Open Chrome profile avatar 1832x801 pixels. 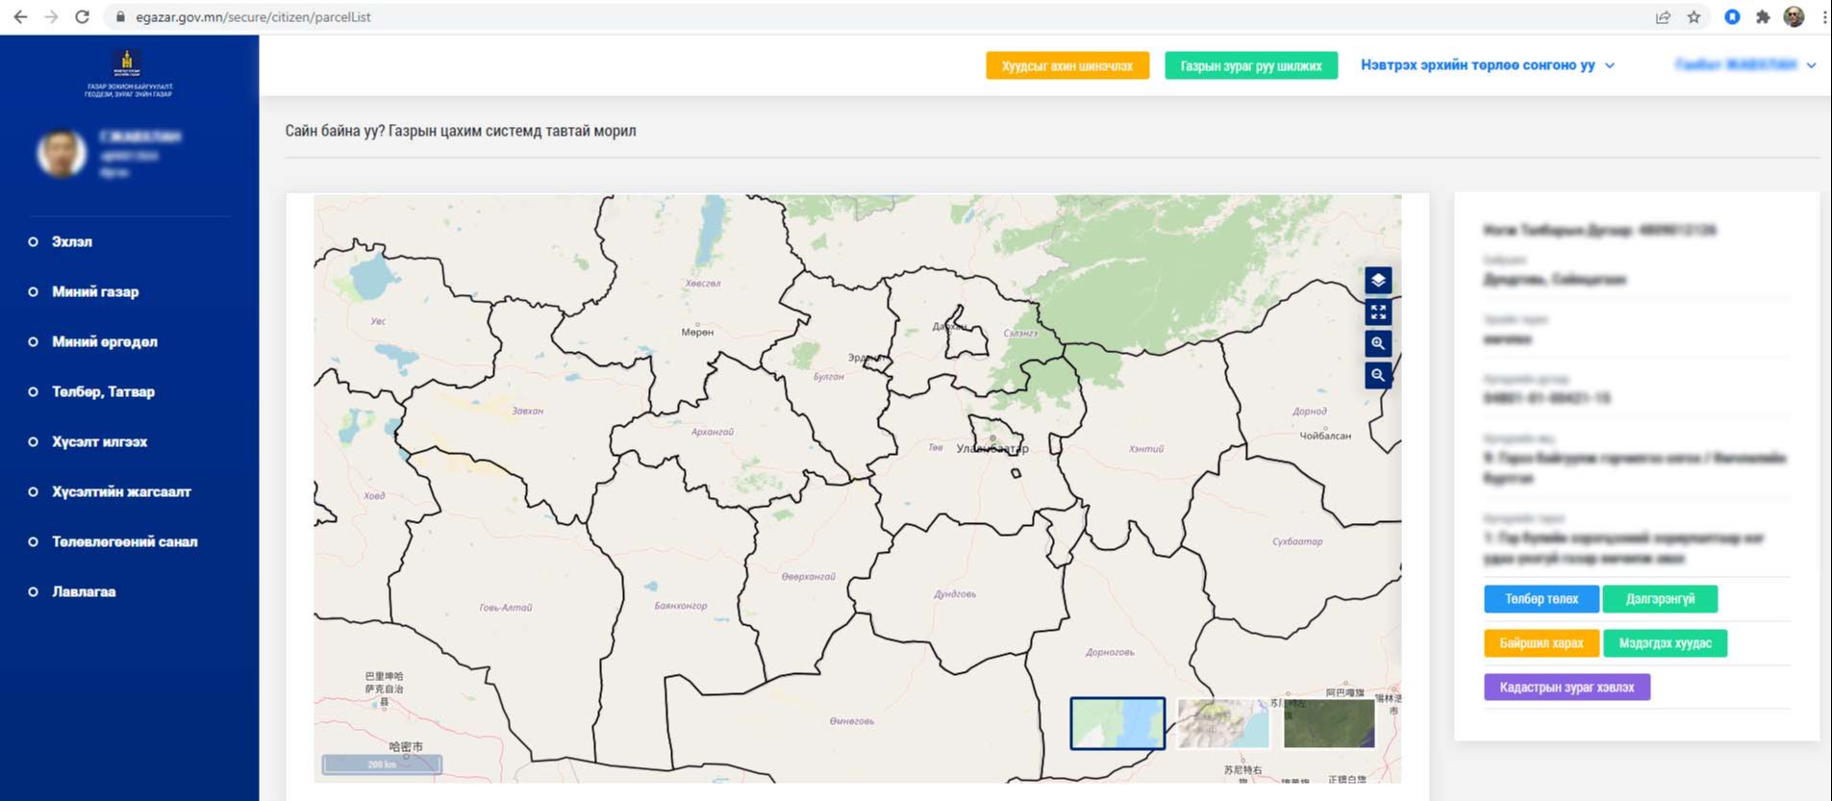[x=1794, y=16]
